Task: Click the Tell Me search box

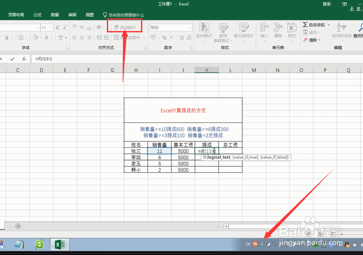Action: coord(123,15)
